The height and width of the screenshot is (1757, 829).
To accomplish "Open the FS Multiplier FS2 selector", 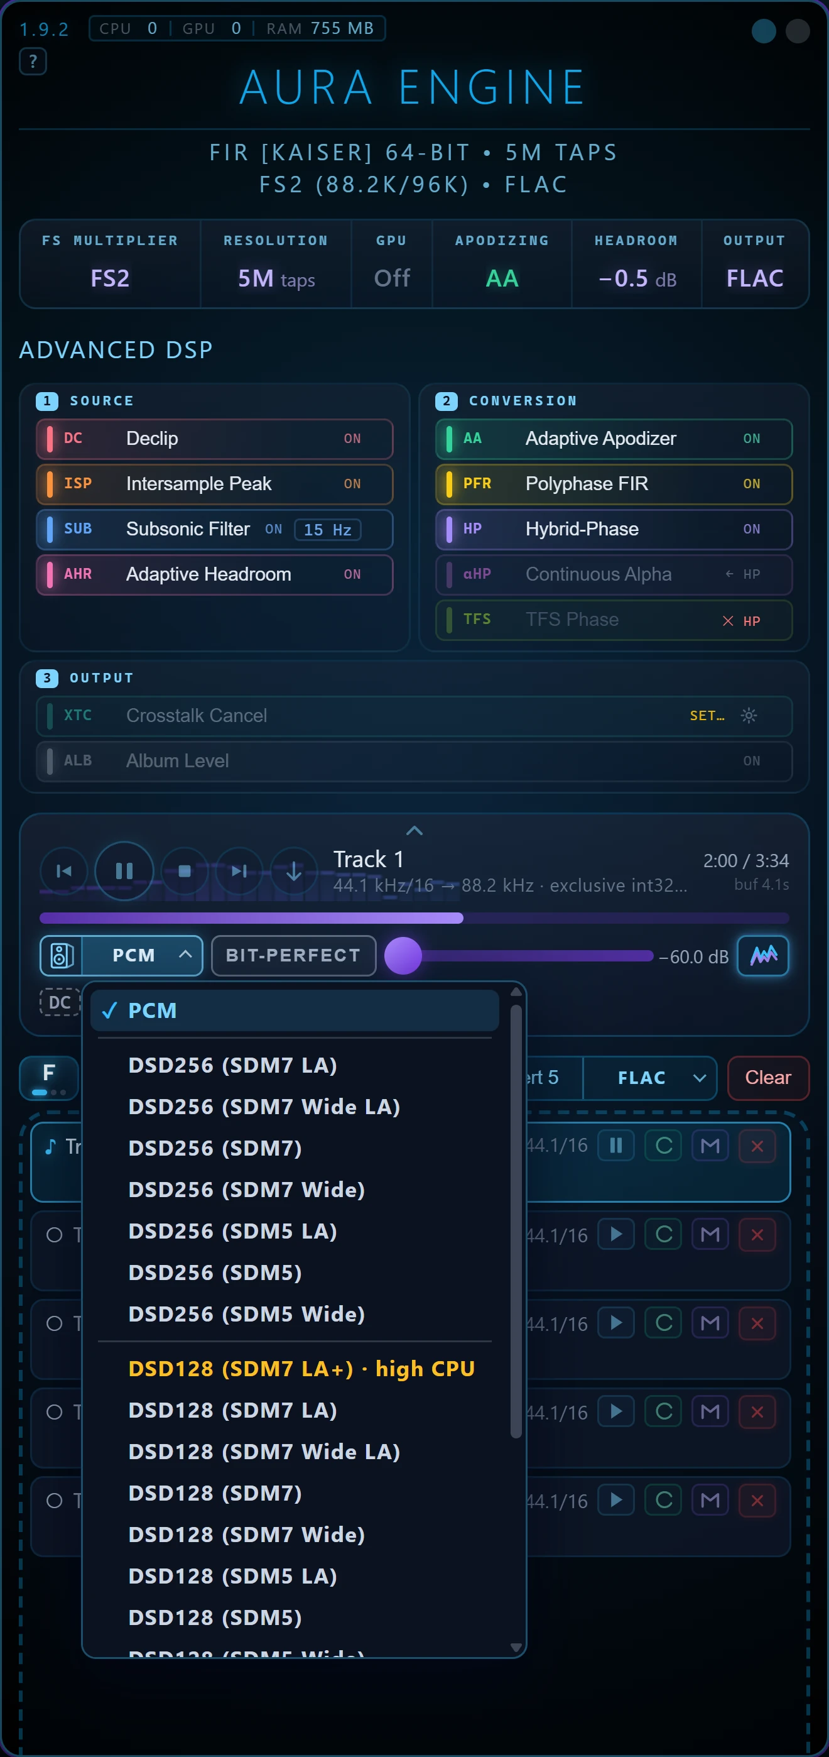I will (x=111, y=264).
